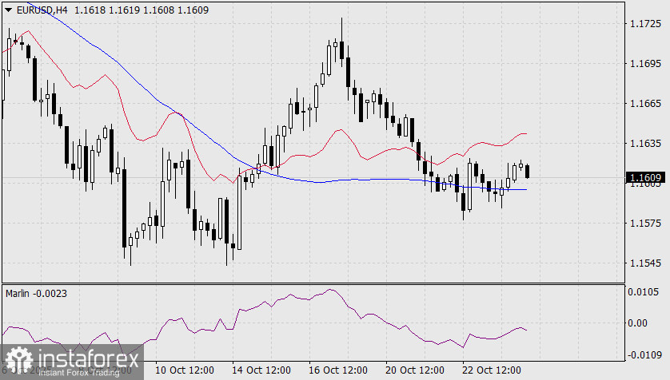
Task: Click the 0.0105 Marlin scale value
Action: tap(643, 291)
